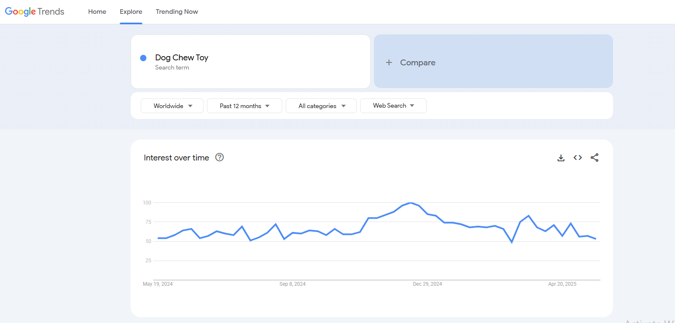The height and width of the screenshot is (323, 675).
Task: Open the Trending Now tab
Action: pyautogui.click(x=177, y=12)
